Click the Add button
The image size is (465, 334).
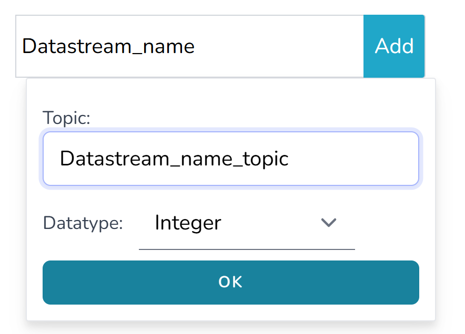394,46
